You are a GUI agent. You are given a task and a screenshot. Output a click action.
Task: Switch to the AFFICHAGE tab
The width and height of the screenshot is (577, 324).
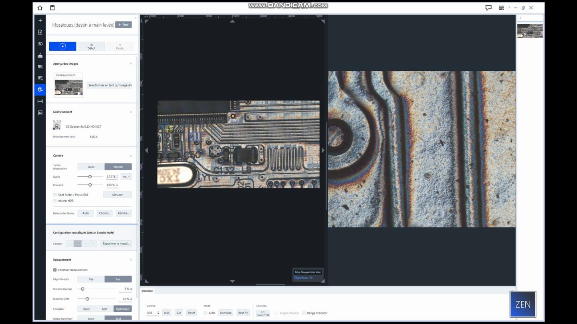pyautogui.click(x=147, y=291)
